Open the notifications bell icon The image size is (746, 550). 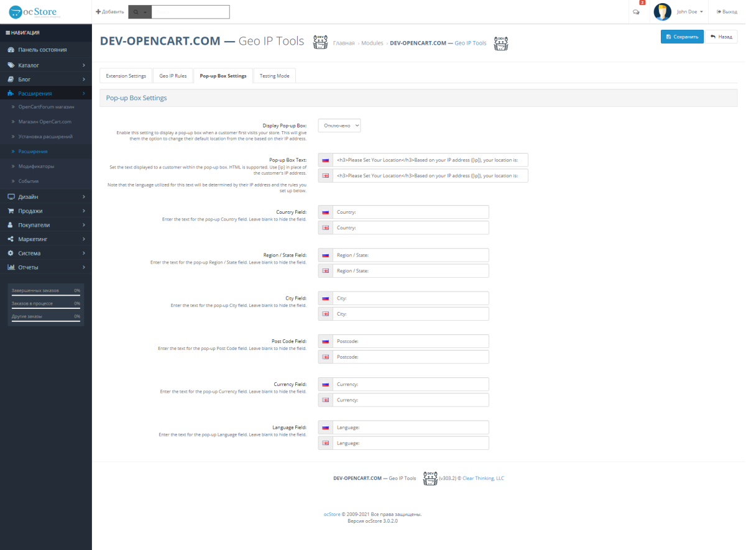[x=635, y=12]
